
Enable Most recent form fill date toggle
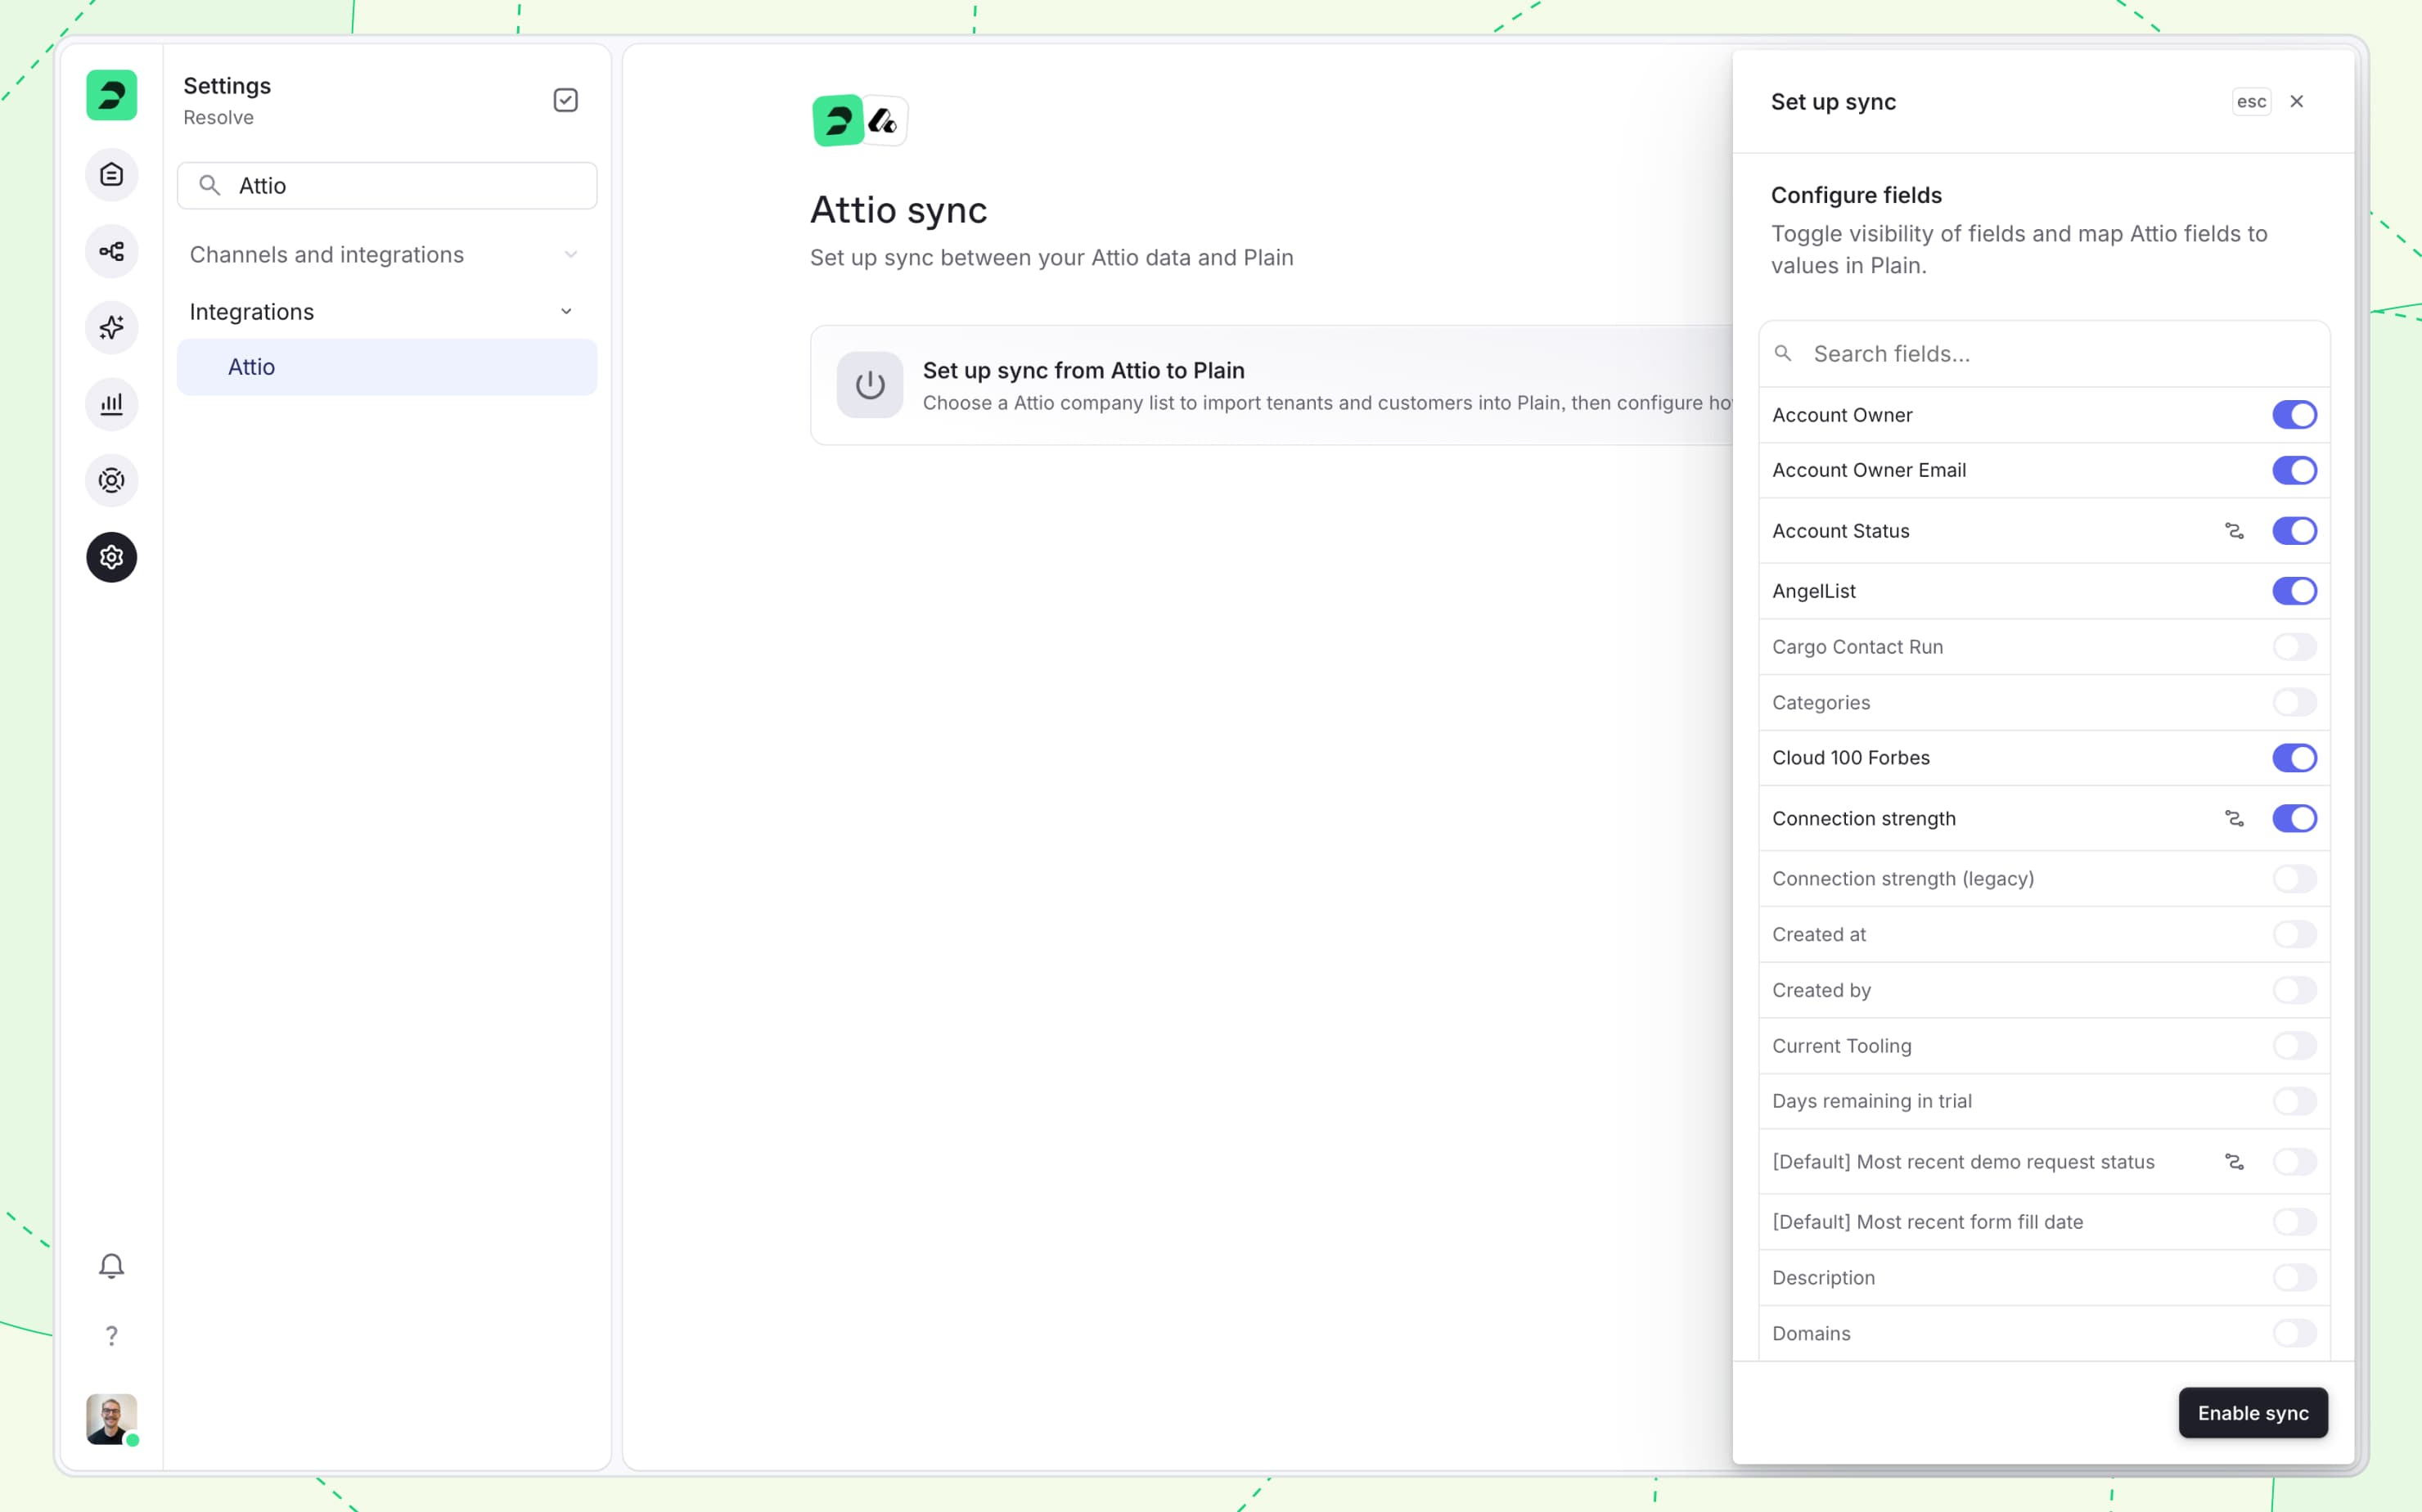(x=2294, y=1222)
